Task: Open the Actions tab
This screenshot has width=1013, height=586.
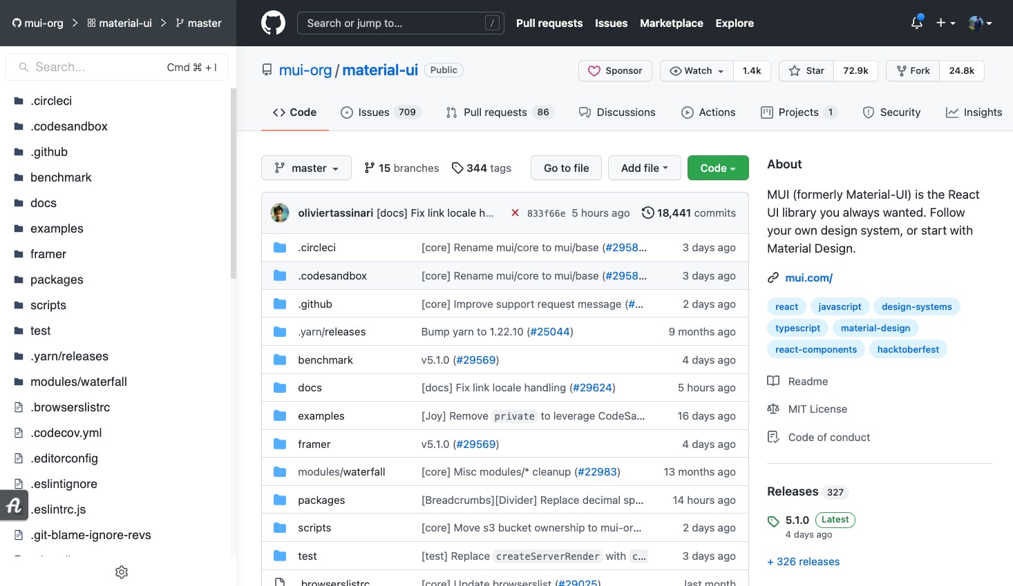Action: point(708,112)
